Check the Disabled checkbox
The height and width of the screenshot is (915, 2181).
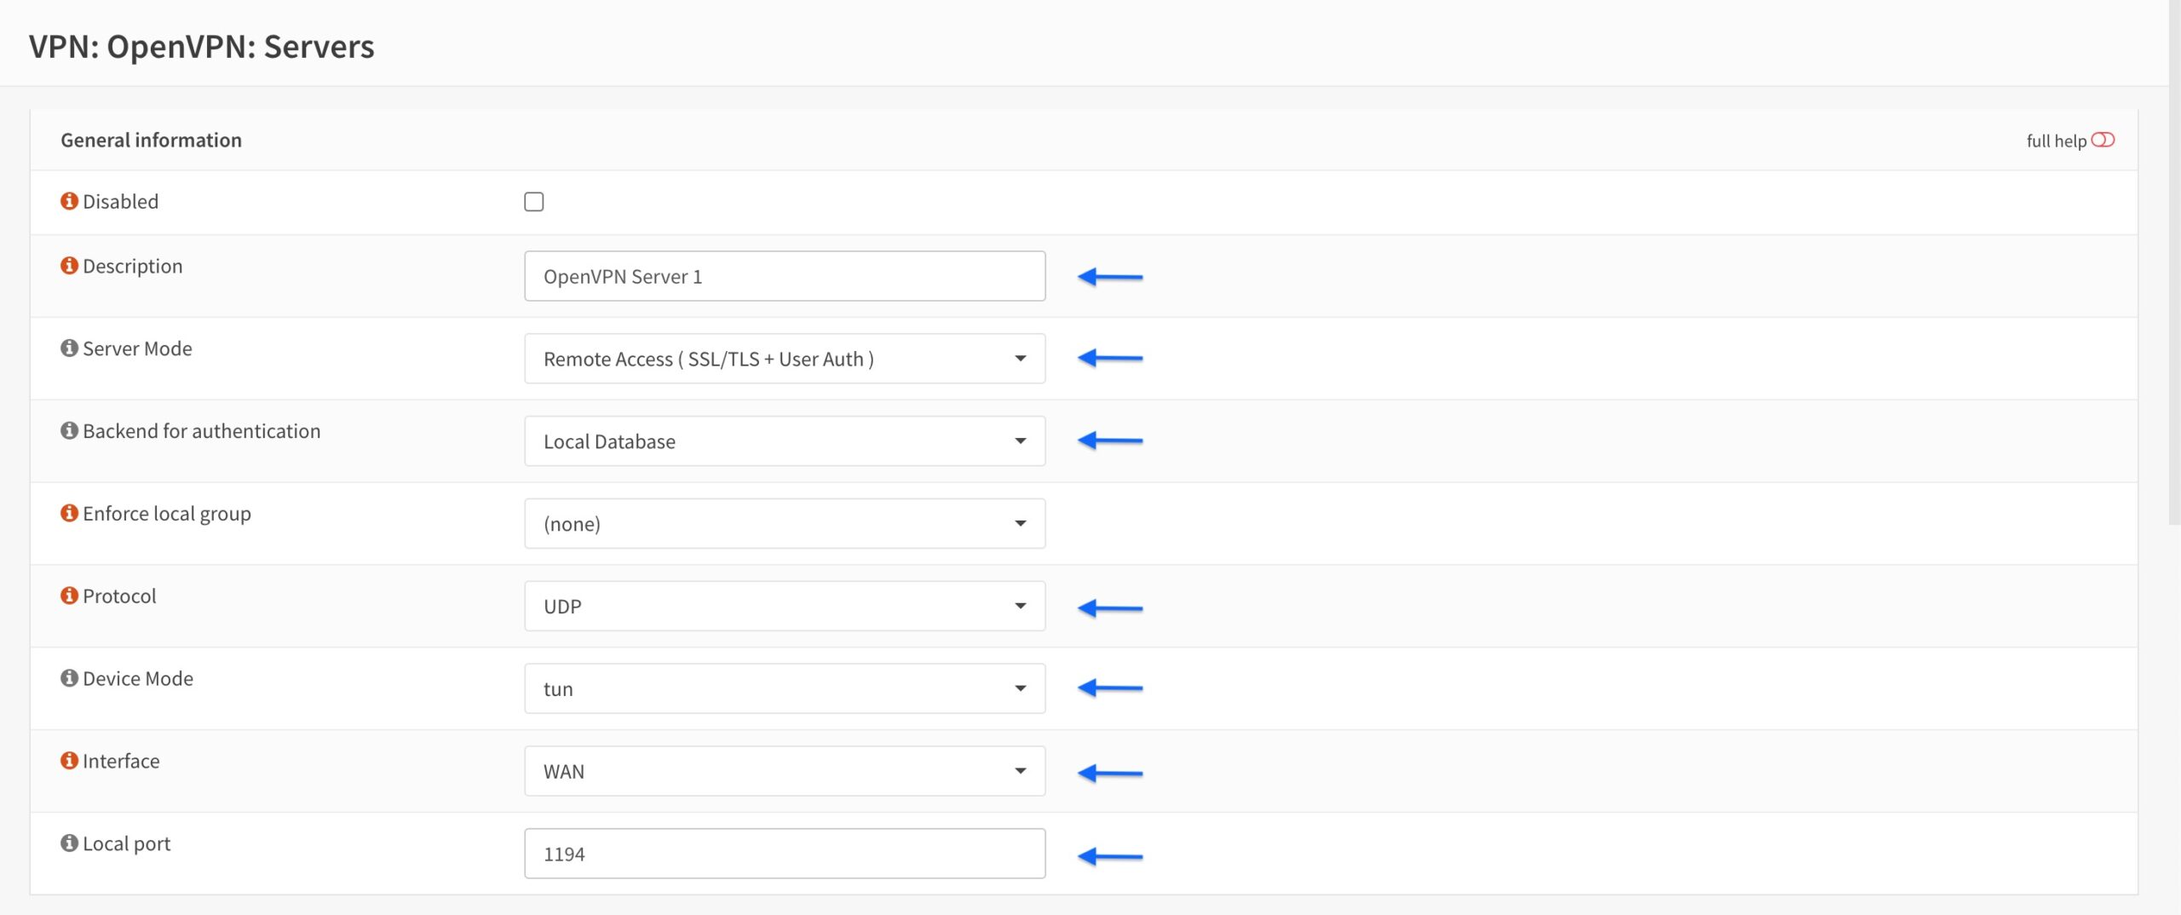click(x=535, y=201)
